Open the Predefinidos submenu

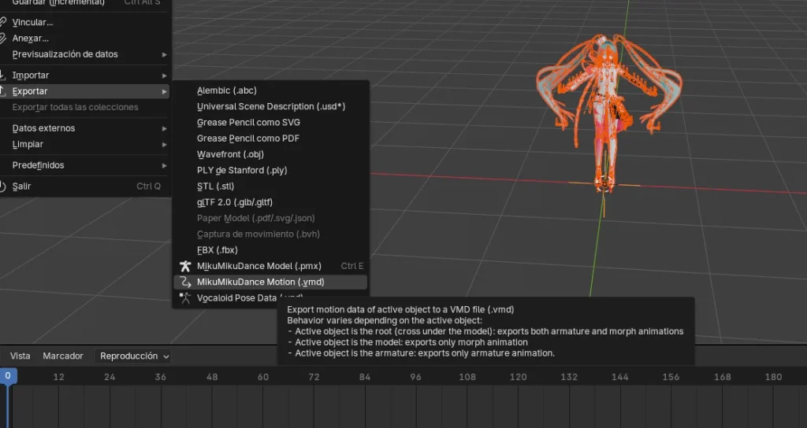85,165
